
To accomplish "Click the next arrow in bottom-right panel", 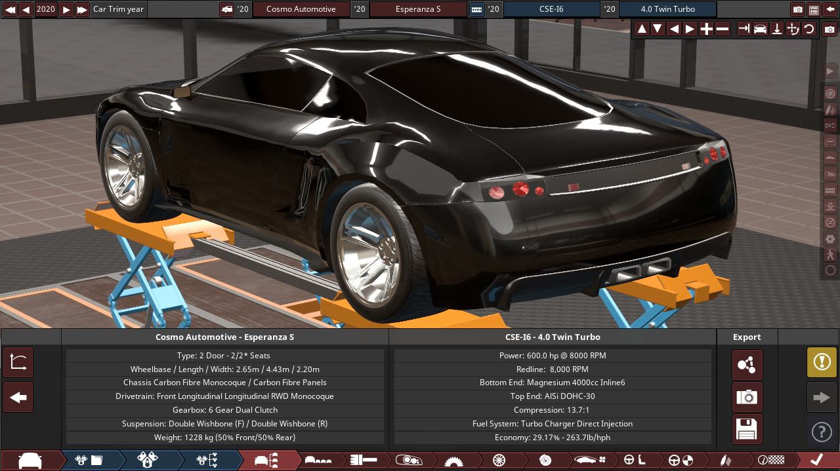I will 822,397.
